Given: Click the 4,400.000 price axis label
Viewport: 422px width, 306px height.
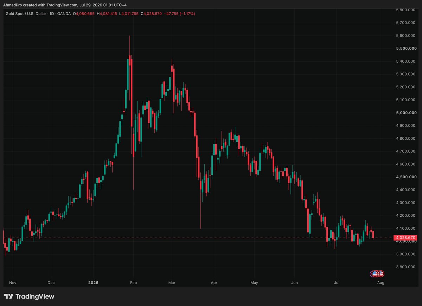Looking at the screenshot, I should (406, 190).
